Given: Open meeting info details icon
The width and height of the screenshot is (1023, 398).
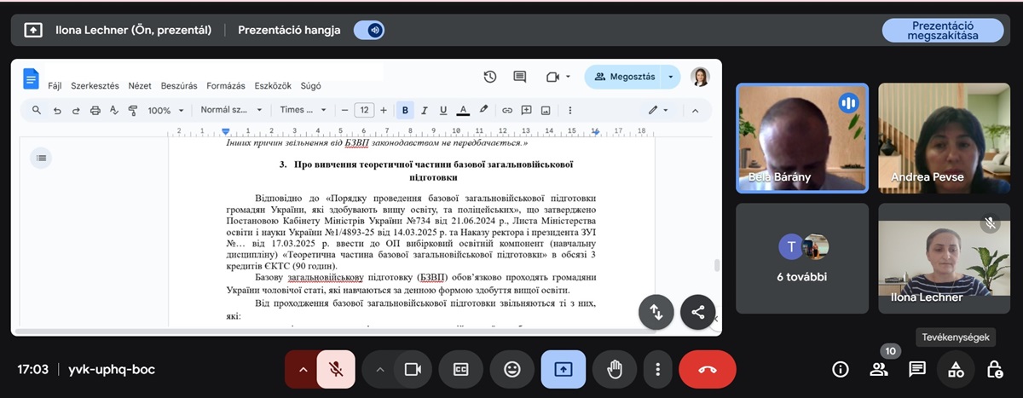Looking at the screenshot, I should [841, 369].
